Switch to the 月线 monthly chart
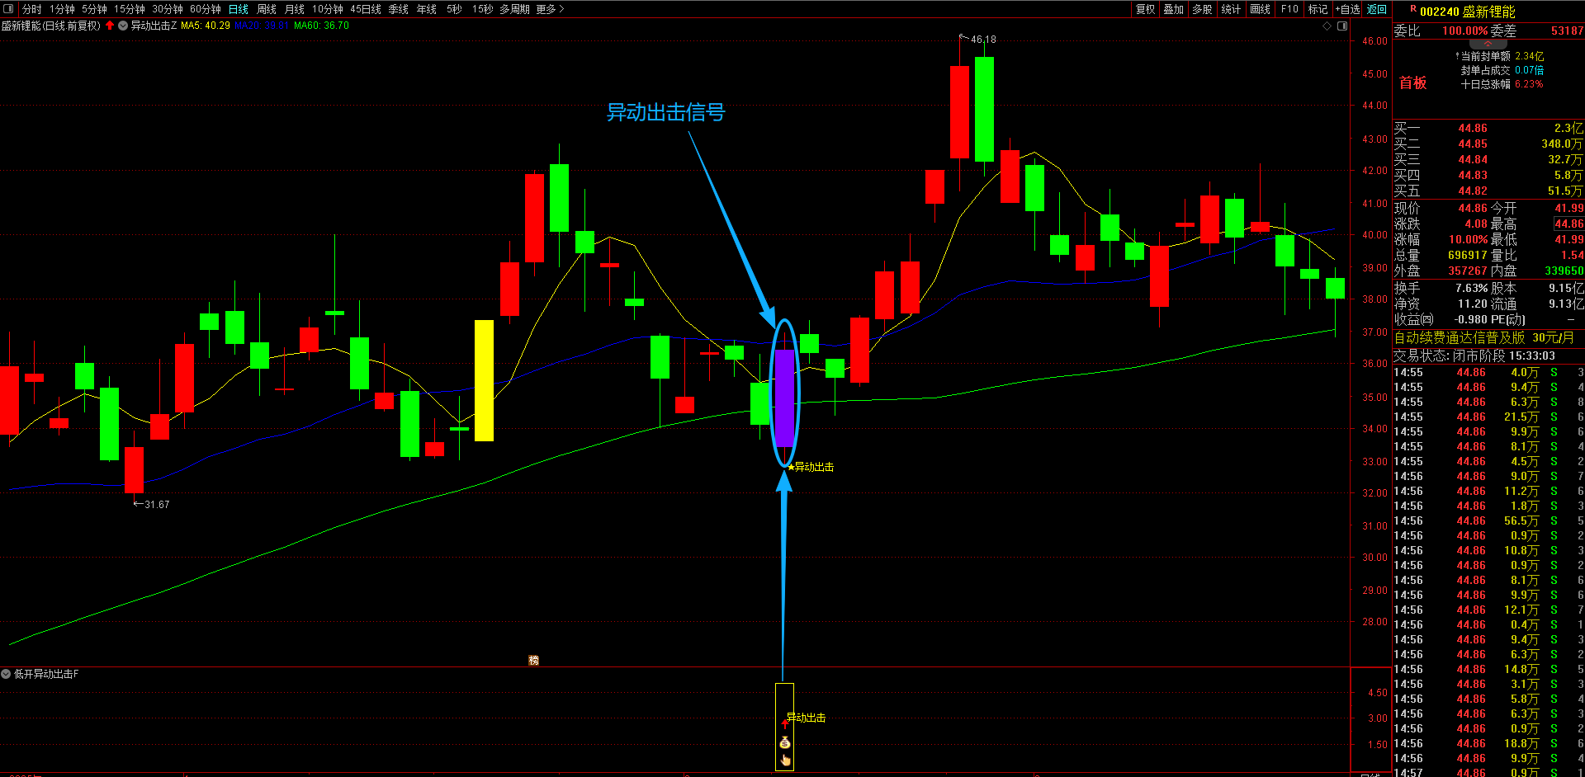1585x777 pixels. pyautogui.click(x=295, y=9)
